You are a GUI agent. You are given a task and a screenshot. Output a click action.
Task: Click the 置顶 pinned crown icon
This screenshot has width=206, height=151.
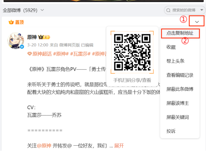(x=11, y=22)
